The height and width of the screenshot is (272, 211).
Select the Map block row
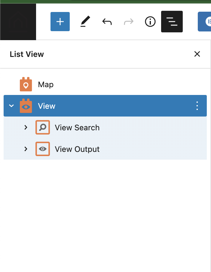(x=105, y=84)
